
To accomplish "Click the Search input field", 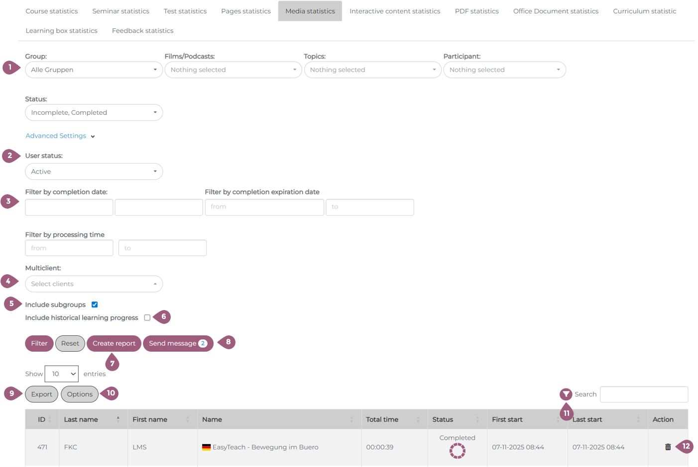I will tap(644, 394).
